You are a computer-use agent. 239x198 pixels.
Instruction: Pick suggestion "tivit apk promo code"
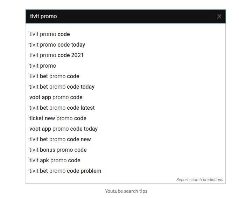click(x=55, y=161)
